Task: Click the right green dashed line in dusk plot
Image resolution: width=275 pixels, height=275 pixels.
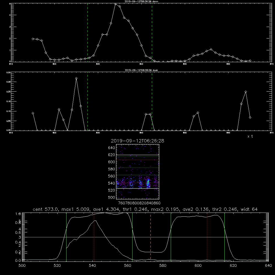Action: tap(152, 101)
